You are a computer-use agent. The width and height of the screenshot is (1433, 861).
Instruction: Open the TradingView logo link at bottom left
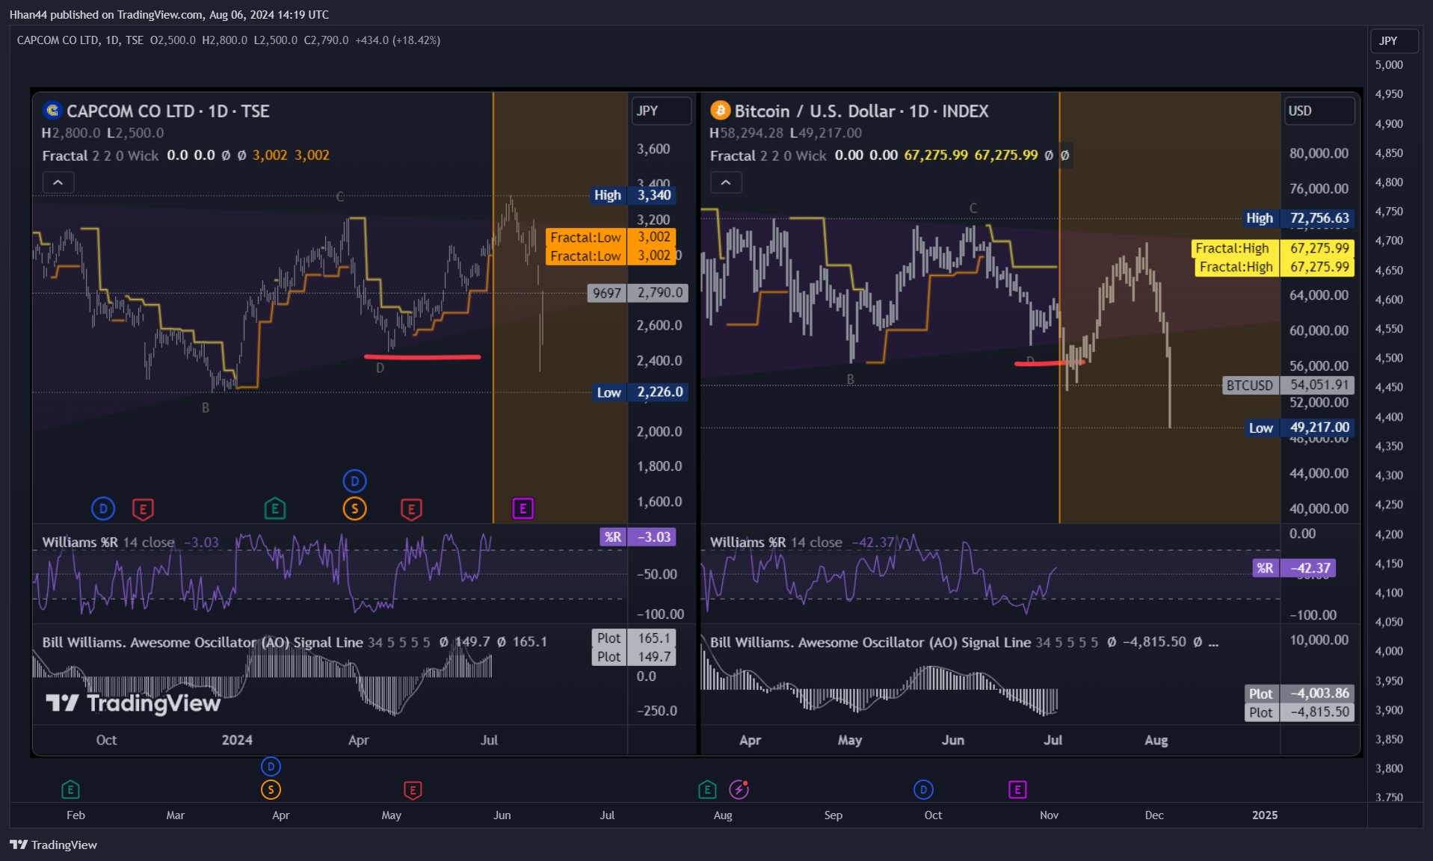(54, 845)
